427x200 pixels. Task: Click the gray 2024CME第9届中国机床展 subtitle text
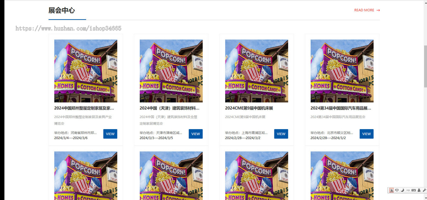click(x=245, y=117)
